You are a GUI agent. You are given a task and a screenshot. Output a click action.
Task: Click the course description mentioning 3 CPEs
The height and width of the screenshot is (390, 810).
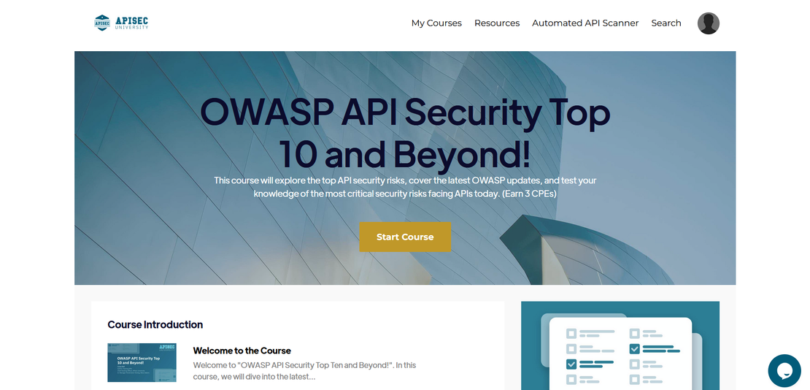[x=405, y=187]
